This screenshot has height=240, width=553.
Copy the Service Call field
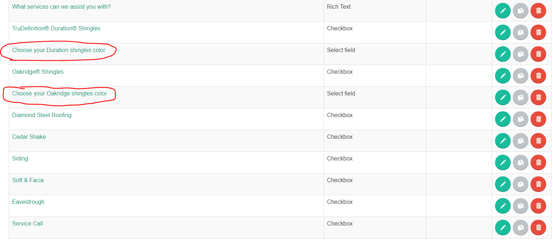click(x=520, y=228)
